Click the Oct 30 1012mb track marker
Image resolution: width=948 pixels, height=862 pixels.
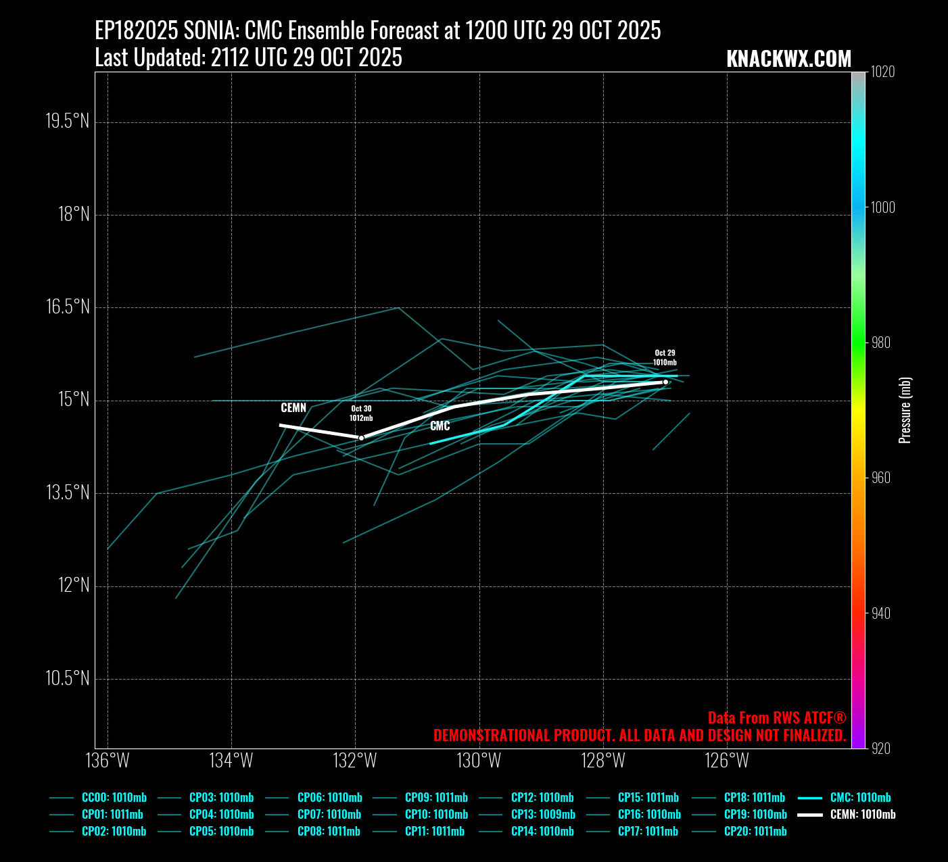coord(361,438)
